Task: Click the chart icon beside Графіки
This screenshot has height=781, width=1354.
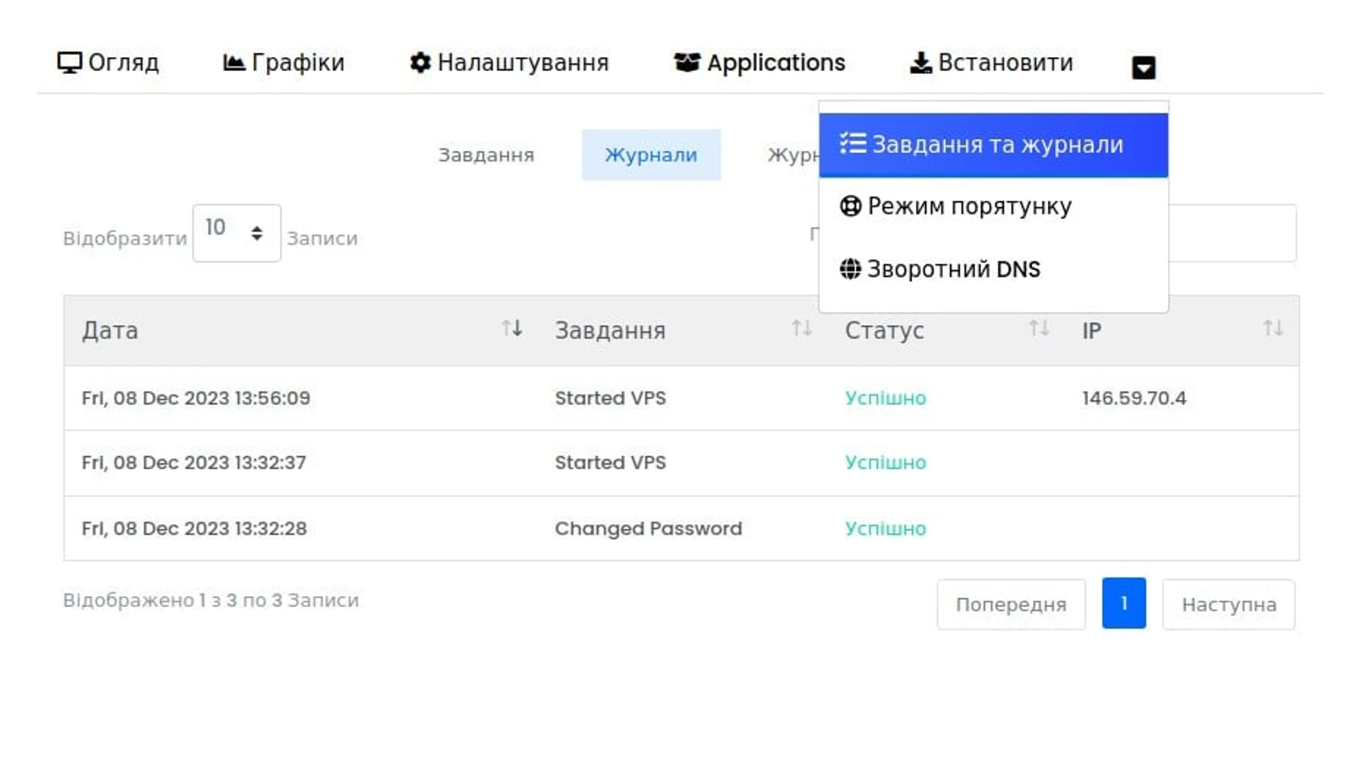Action: (x=234, y=63)
